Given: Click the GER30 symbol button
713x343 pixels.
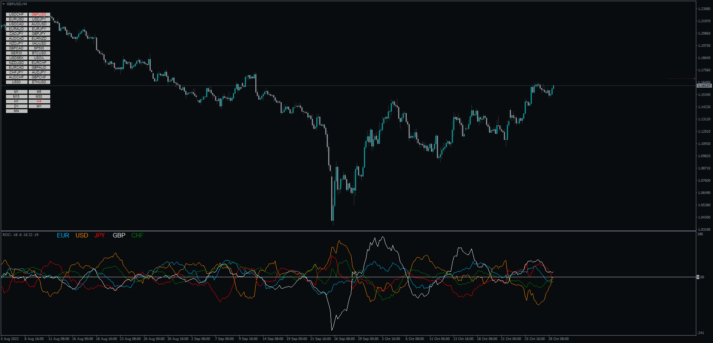Looking at the screenshot, I should (16, 53).
